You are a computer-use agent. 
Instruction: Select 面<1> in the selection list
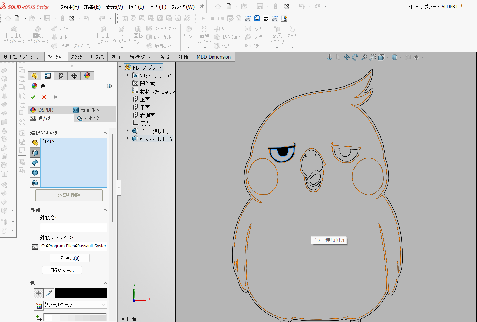click(x=48, y=141)
